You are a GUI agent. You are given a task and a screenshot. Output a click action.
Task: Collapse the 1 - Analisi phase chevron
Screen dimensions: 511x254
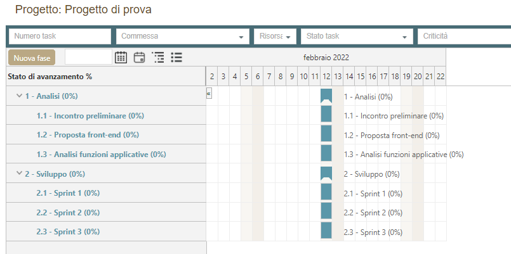(x=19, y=96)
